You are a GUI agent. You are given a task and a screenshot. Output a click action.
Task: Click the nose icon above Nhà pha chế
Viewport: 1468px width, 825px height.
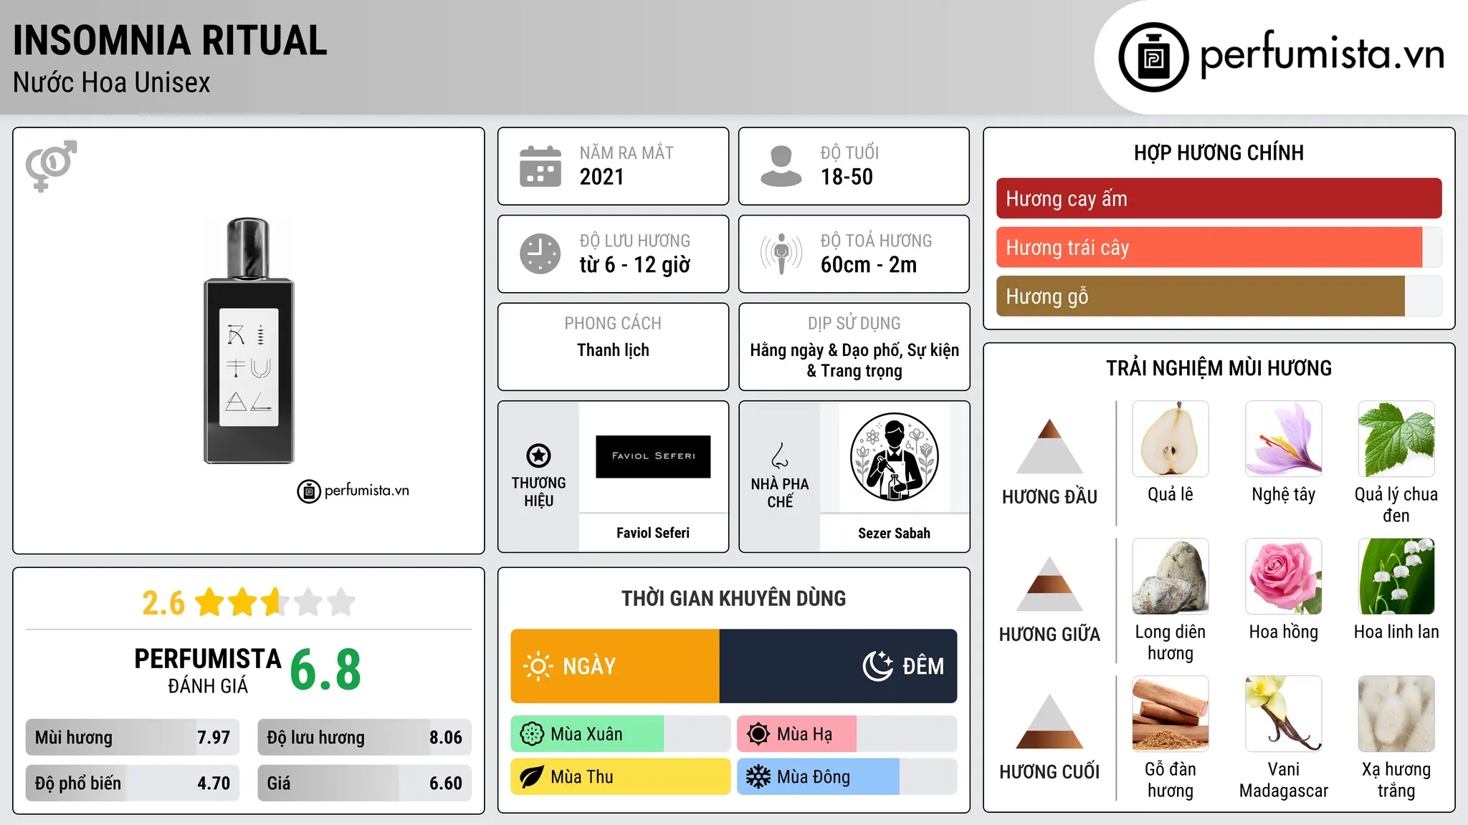[780, 455]
